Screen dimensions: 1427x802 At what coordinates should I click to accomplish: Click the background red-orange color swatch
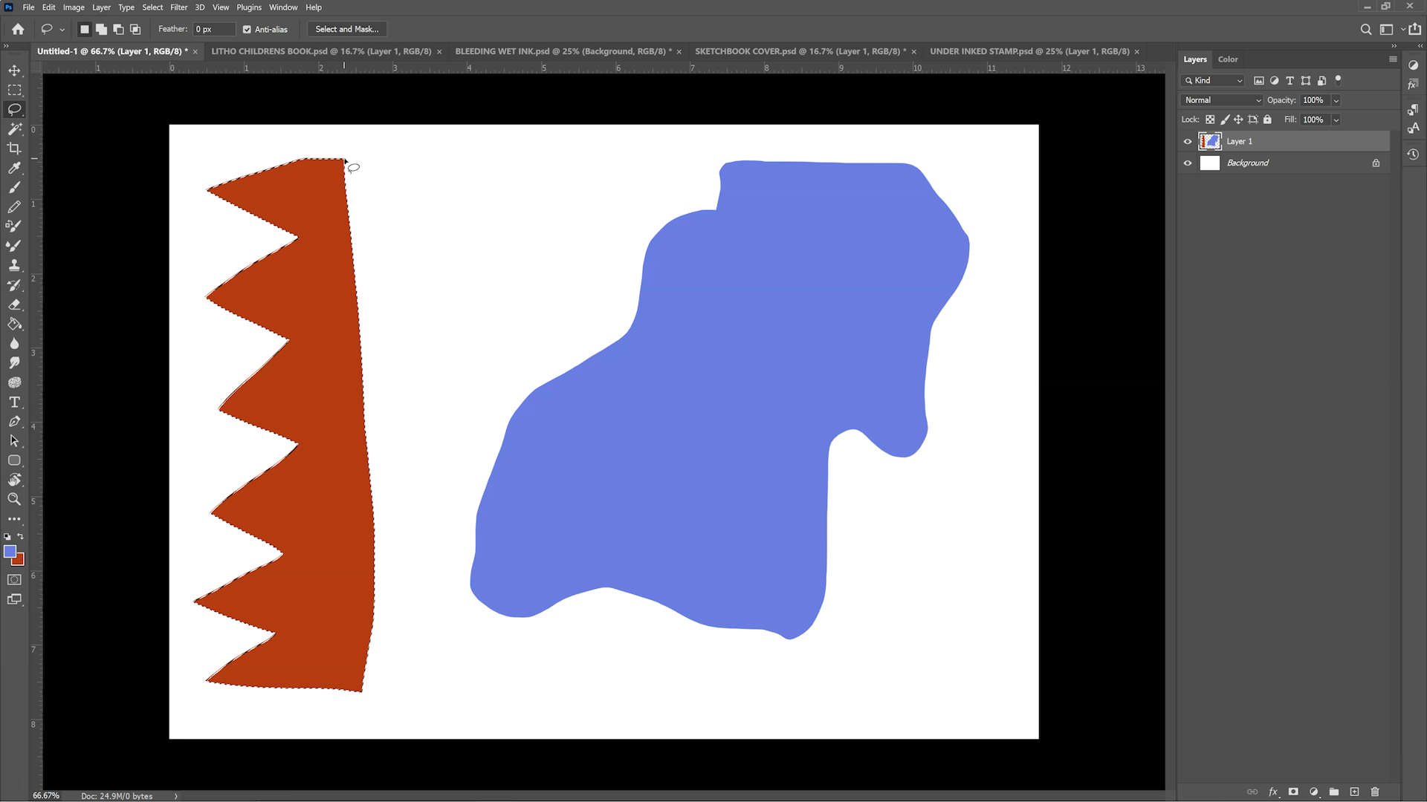(x=20, y=561)
